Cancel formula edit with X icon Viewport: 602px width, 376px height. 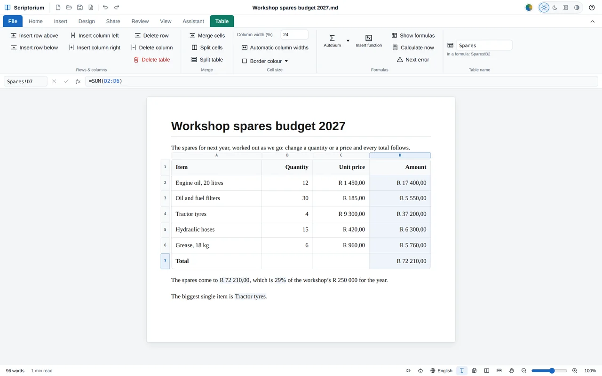tap(54, 81)
